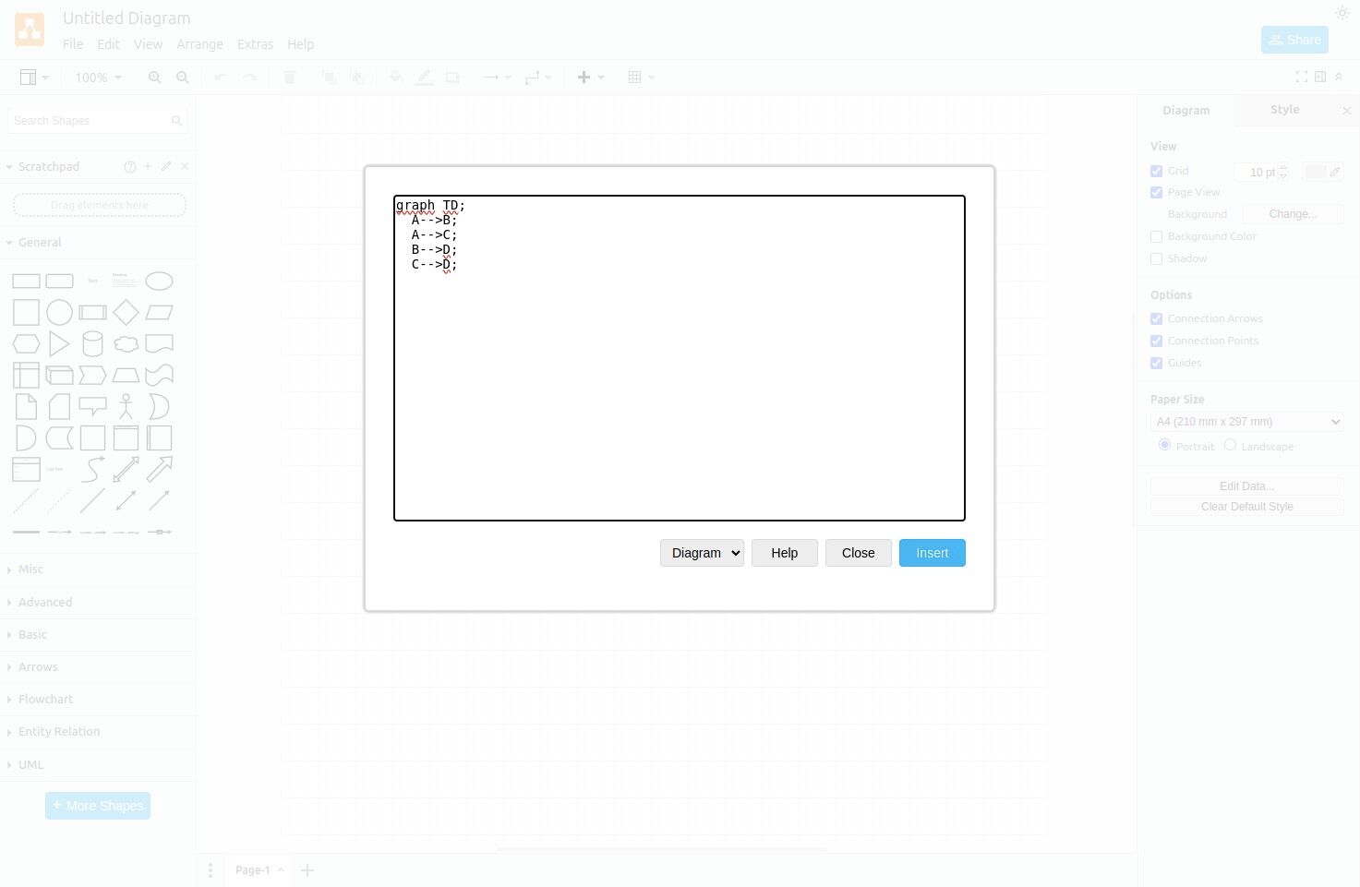Enable the Background Color checkbox

1156,236
